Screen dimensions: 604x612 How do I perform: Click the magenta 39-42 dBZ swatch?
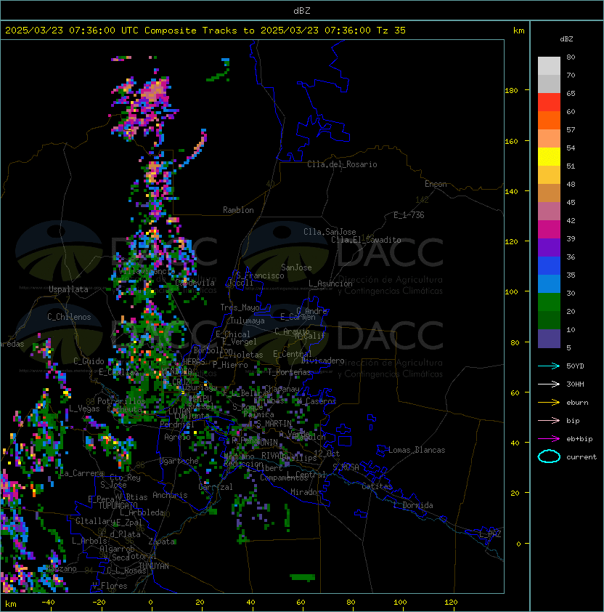(x=549, y=230)
